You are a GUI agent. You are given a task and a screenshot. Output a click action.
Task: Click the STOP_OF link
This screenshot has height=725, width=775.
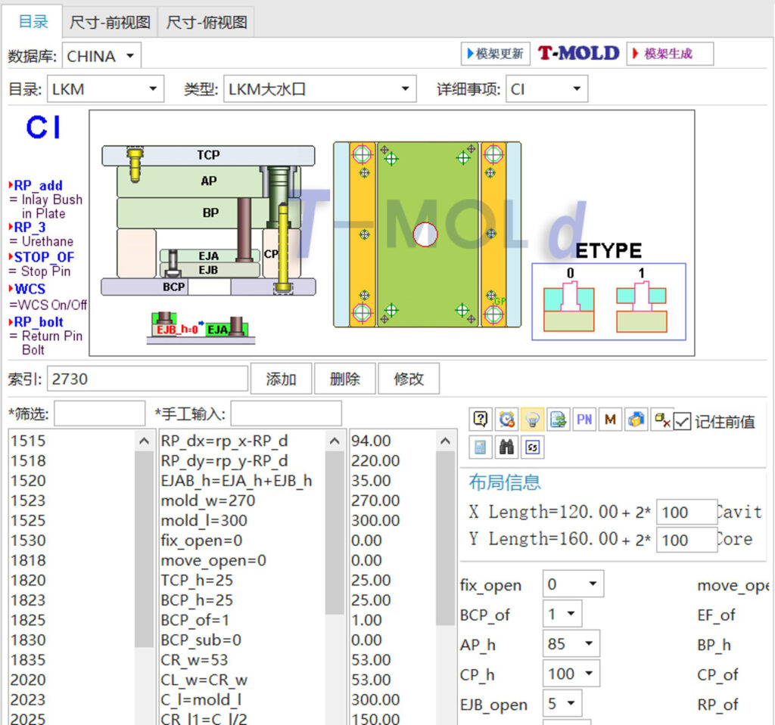pos(44,257)
